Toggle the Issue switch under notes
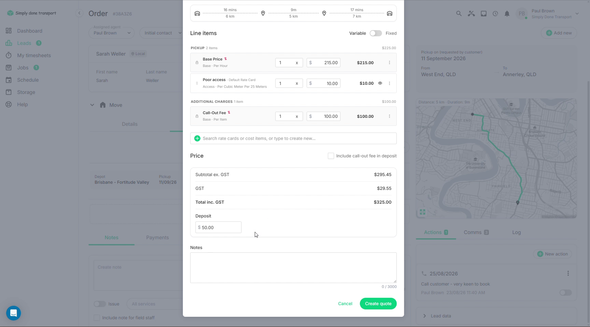 coord(100,304)
